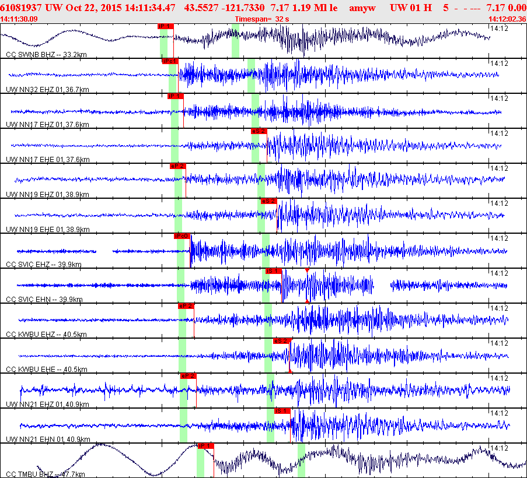Select the 'UW NN32 EHZ 01, 36.7km' trace label
Image resolution: width=527 pixels, height=478 pixels.
[x=47, y=90]
